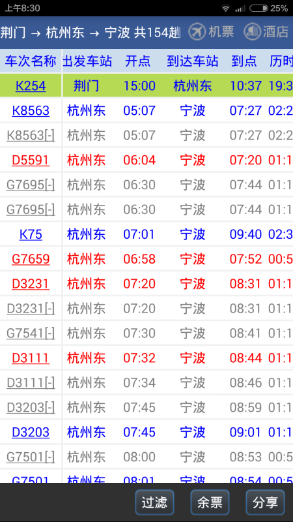Share the results via 分享 button
The height and width of the screenshot is (522, 293).
pos(265,502)
